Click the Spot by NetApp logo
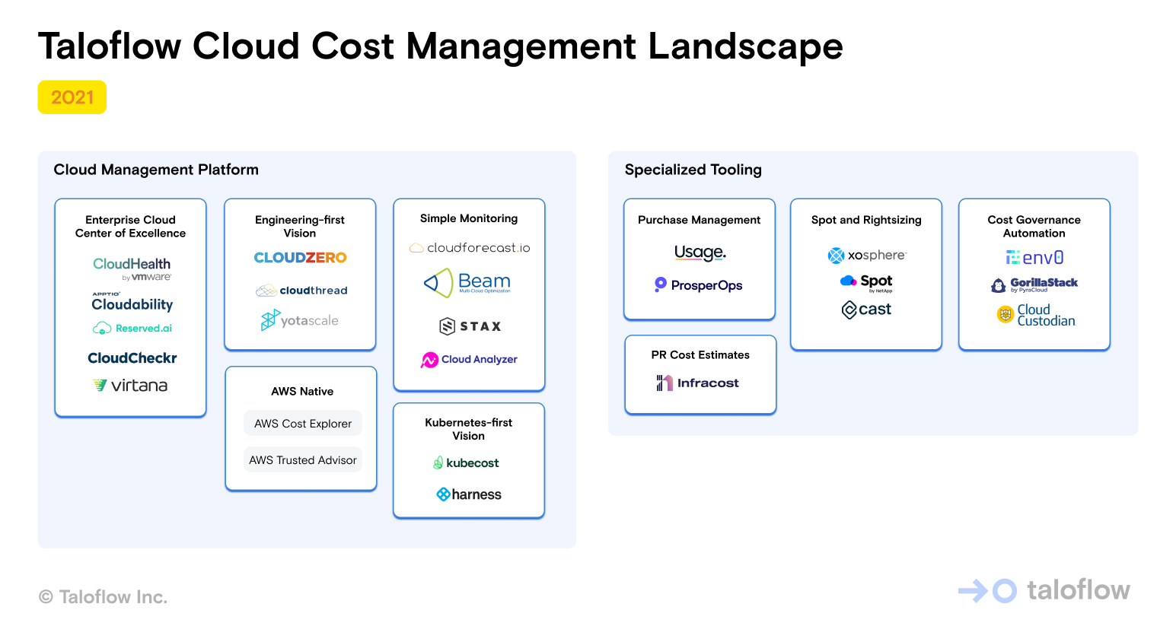The image size is (1173, 626). [x=865, y=281]
